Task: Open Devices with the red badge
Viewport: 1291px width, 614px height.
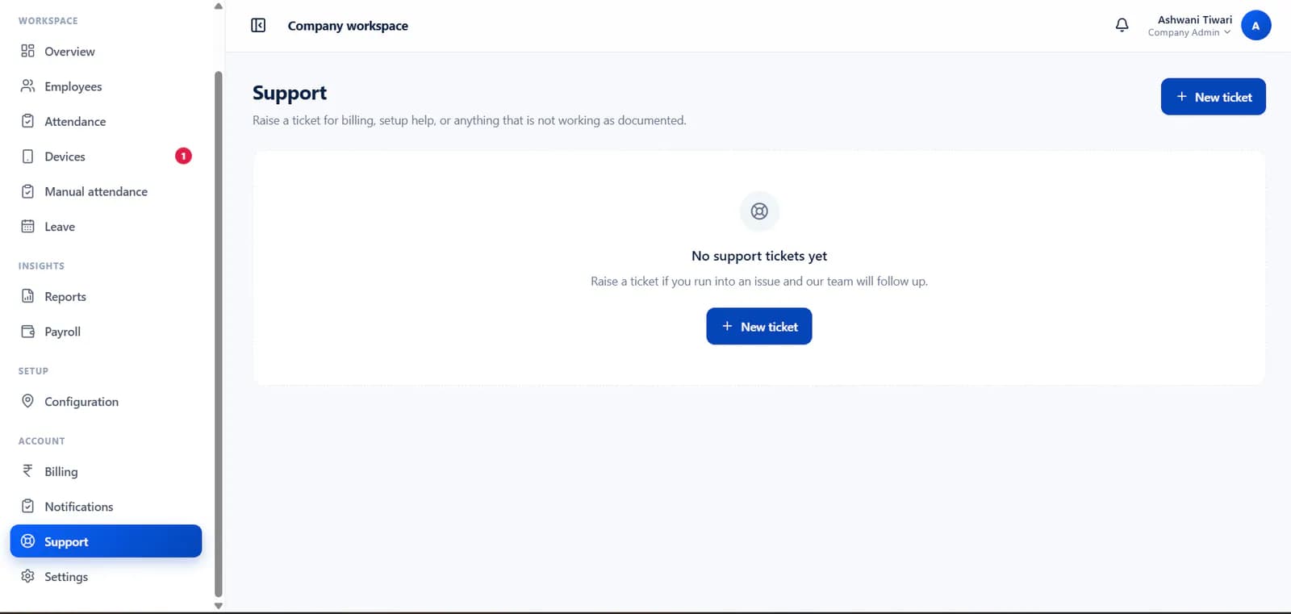Action: point(106,156)
